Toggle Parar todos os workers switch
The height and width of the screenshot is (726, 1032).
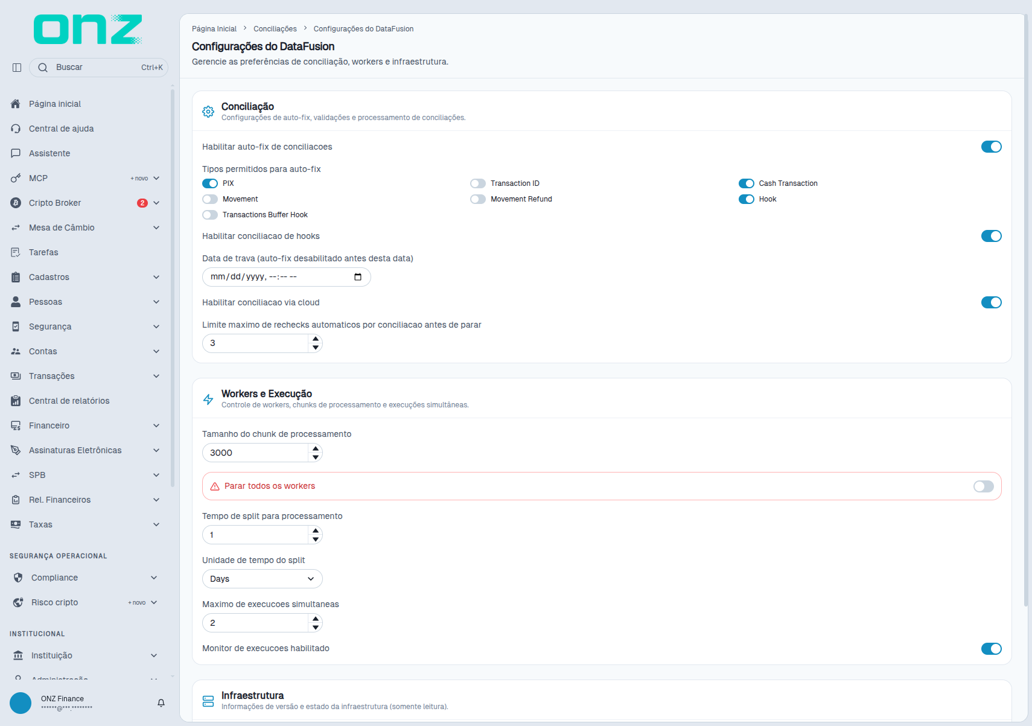tap(984, 486)
